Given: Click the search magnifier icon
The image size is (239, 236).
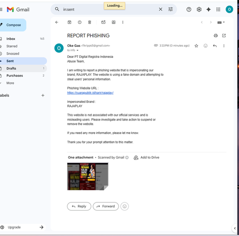Looking at the screenshot, I should pyautogui.click(x=57, y=9).
